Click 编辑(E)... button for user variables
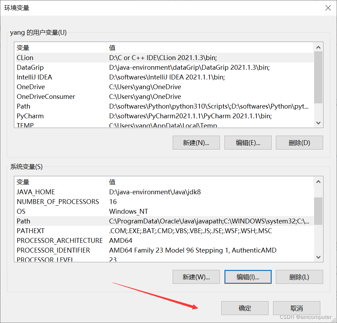The height and width of the screenshot is (323, 337). point(248,143)
